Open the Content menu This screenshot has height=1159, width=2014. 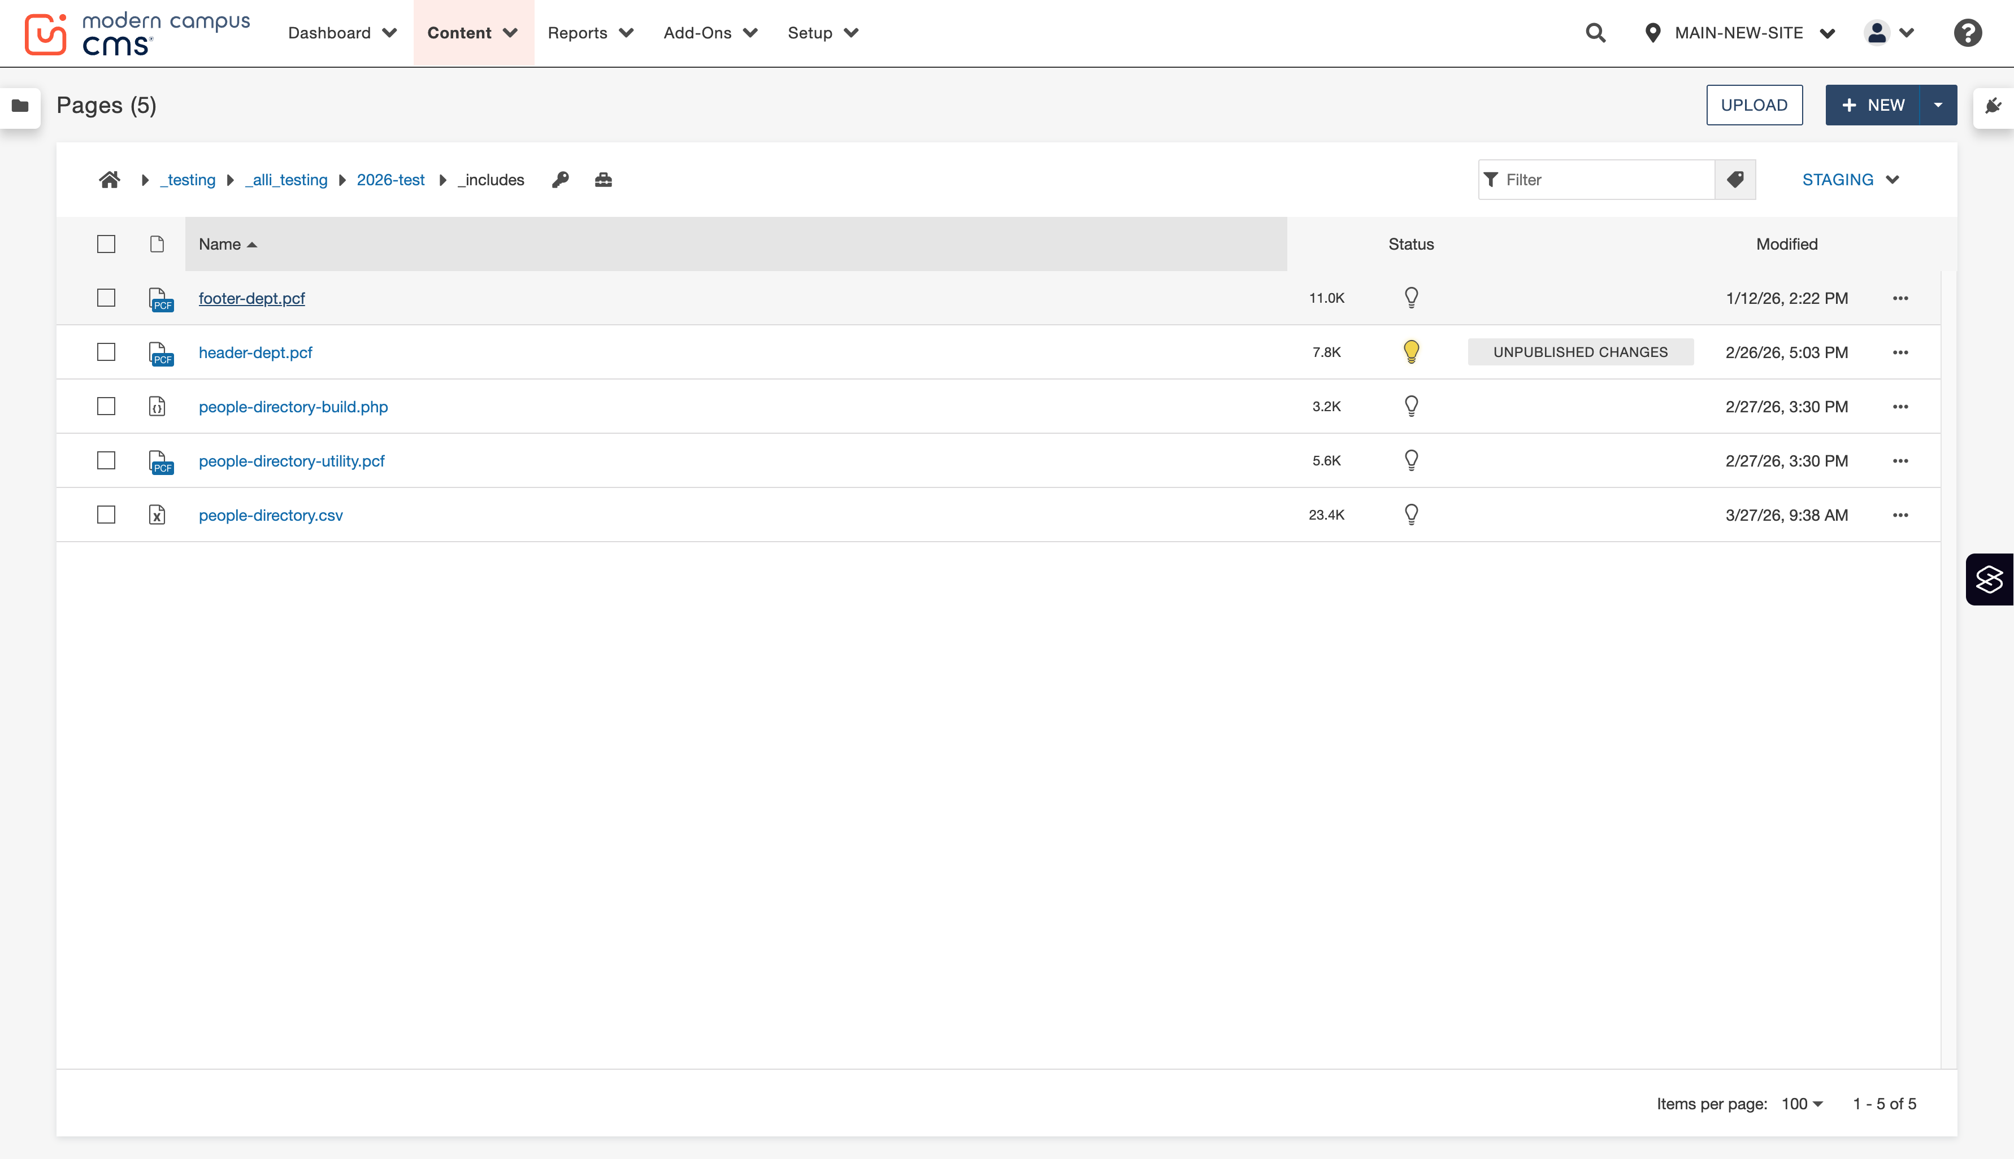tap(473, 33)
